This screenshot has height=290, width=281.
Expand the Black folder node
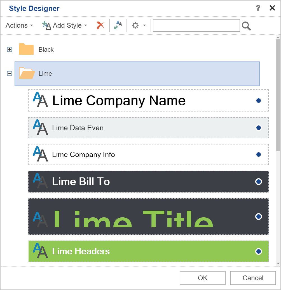[x=10, y=49]
